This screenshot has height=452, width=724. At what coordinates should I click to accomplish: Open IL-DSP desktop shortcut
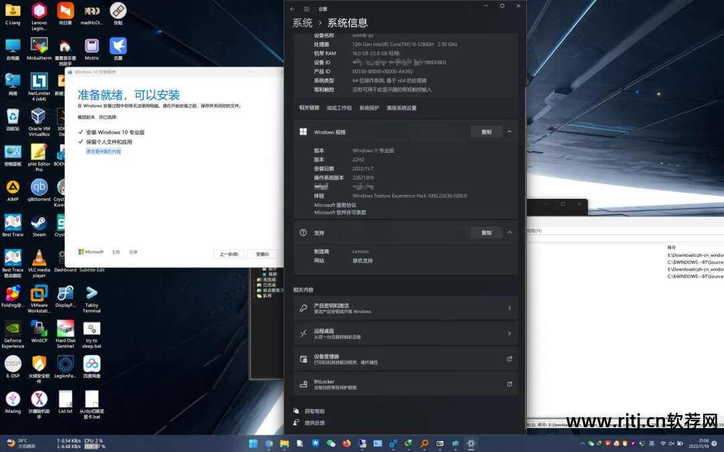[13, 367]
